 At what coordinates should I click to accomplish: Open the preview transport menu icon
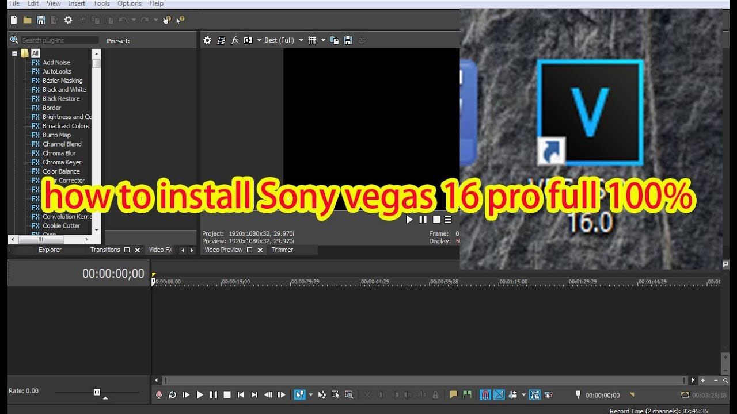449,220
